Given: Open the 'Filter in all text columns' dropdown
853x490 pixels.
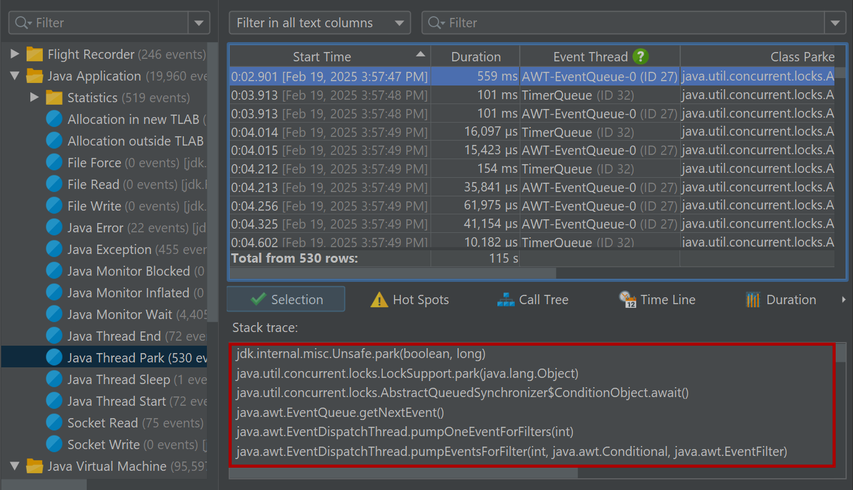Looking at the screenshot, I should pos(320,23).
